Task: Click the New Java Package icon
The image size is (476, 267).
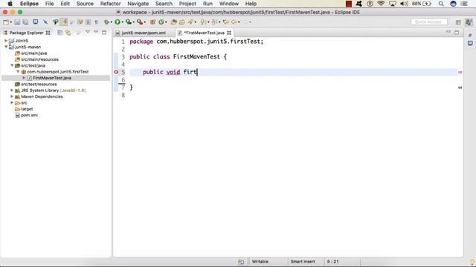Action: click(x=153, y=22)
